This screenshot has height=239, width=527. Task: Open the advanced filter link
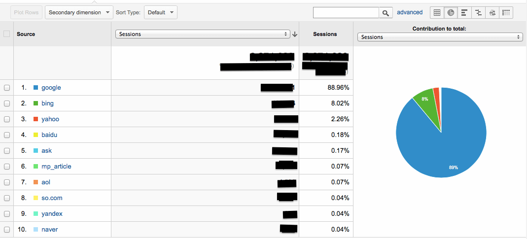click(x=410, y=12)
